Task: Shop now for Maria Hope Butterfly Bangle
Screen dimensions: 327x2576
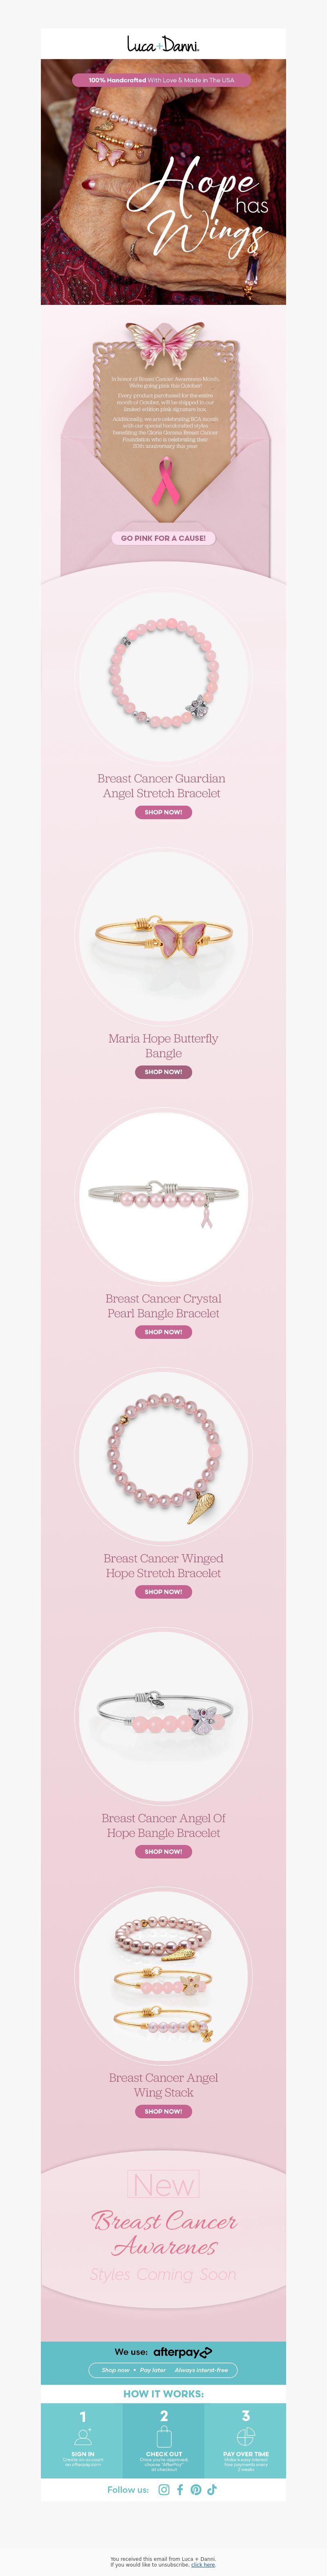Action: tap(163, 1072)
